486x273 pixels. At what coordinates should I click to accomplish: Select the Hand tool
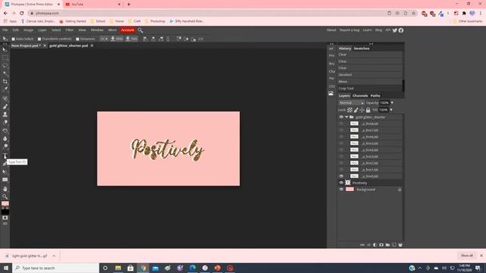coord(5,189)
